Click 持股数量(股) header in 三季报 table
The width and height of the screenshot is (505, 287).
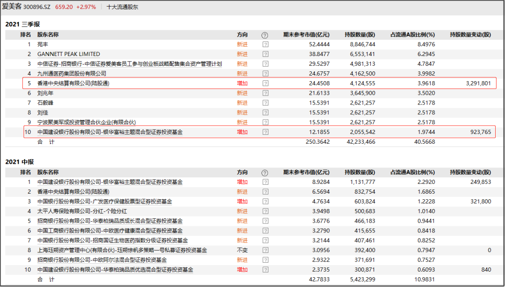[x=360, y=35]
